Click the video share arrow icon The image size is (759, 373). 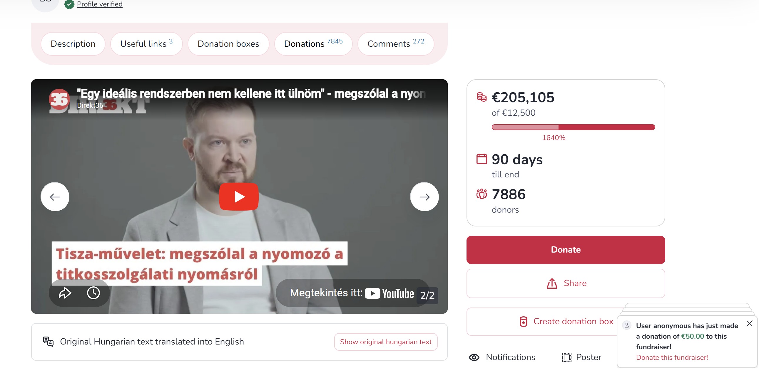(x=65, y=293)
